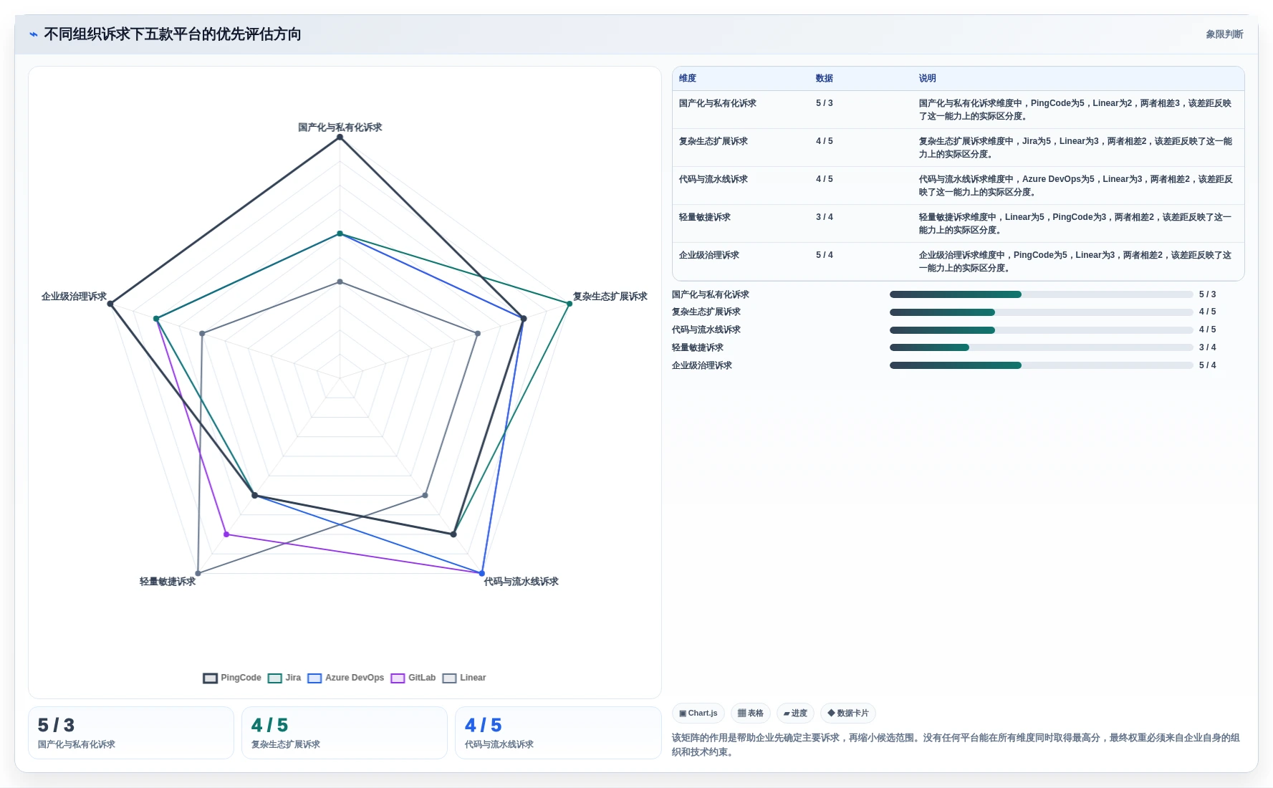This screenshot has height=788, width=1273.
Task: Click GitLab purple point near 轻量敏捷诉求
Action: 226,534
